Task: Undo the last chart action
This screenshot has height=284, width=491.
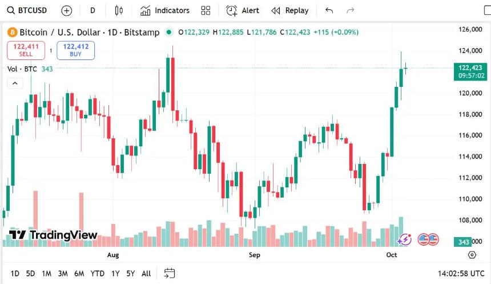Action: (x=329, y=10)
